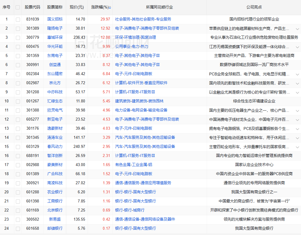
Task: Expand the 华光环能 company highlight
Action: pos(297,47)
